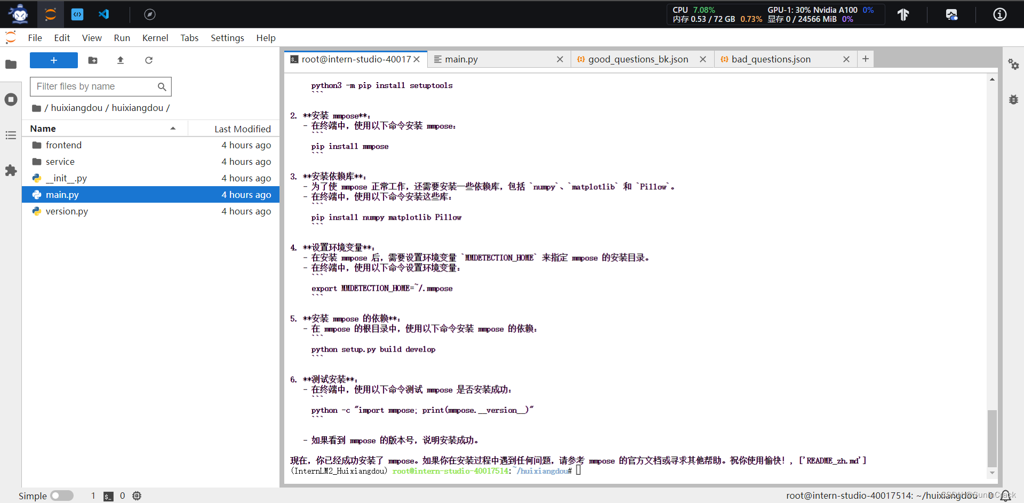The width and height of the screenshot is (1024, 503).
Task: Select main.py in file list
Action: [x=150, y=195]
